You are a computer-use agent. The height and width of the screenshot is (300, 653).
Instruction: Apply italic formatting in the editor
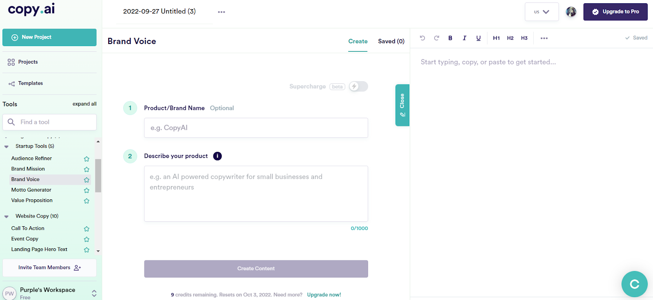464,38
